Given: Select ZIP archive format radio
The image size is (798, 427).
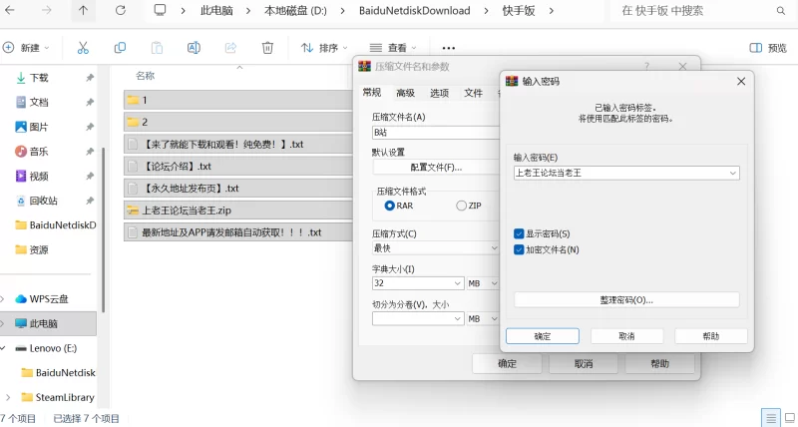Looking at the screenshot, I should pyautogui.click(x=461, y=206).
